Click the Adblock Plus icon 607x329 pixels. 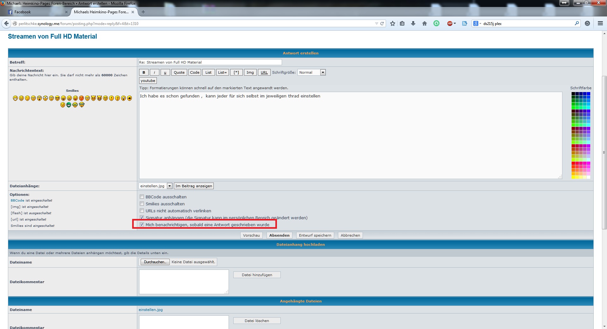pos(450,23)
